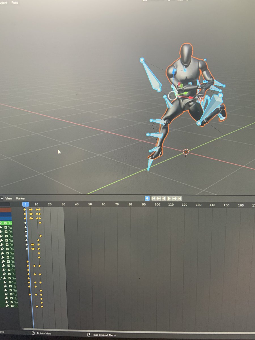This screenshot has width=255, height=340.
Task: Toggle the checkbox in the bright green highlighted channel
Action: point(5,223)
